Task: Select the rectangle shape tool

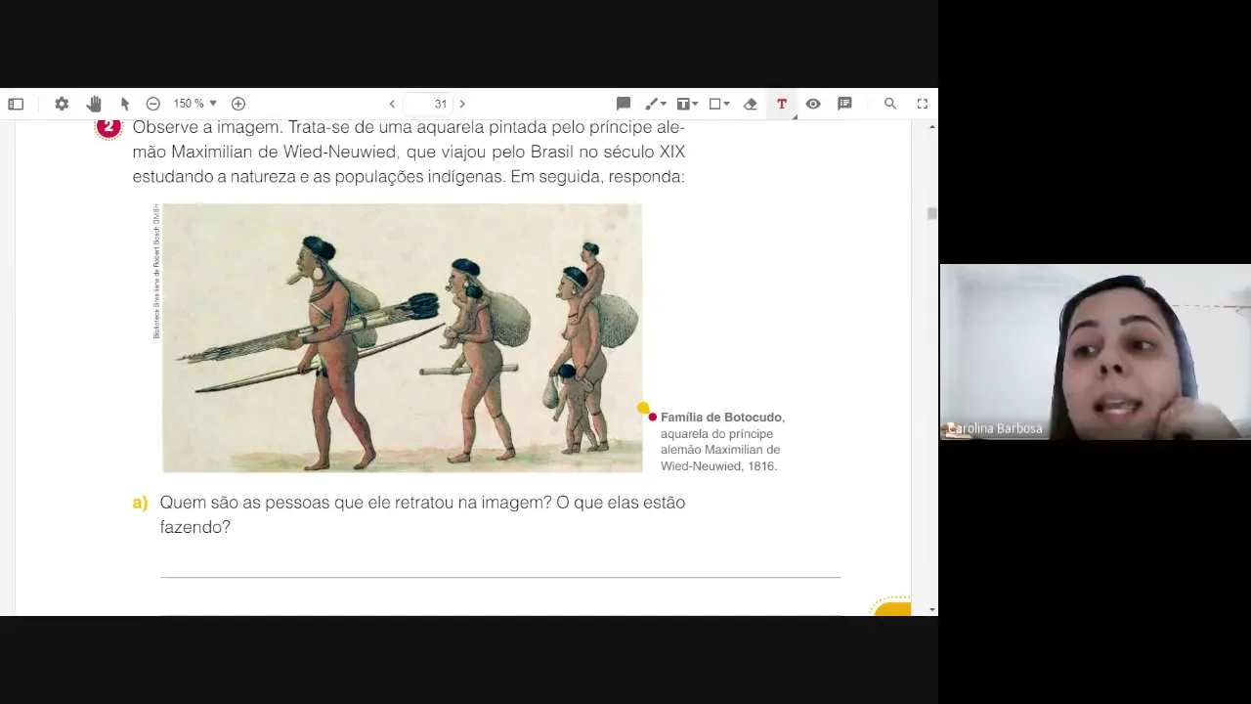Action: (x=714, y=104)
